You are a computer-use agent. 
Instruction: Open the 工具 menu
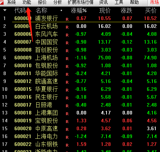[119, 2]
